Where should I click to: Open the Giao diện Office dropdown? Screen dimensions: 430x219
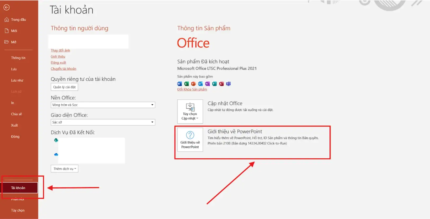pos(103,122)
